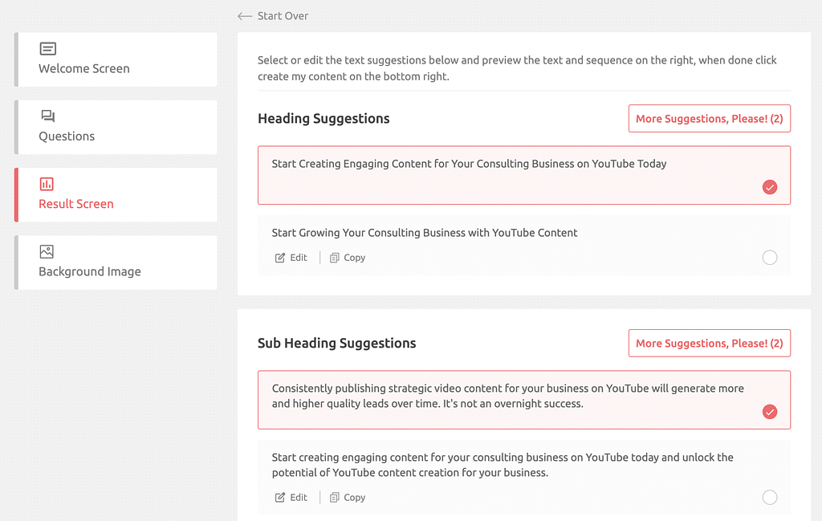Image resolution: width=822 pixels, height=521 pixels.
Task: Click the Welcome Screen icon in sidebar
Action: pyautogui.click(x=48, y=49)
